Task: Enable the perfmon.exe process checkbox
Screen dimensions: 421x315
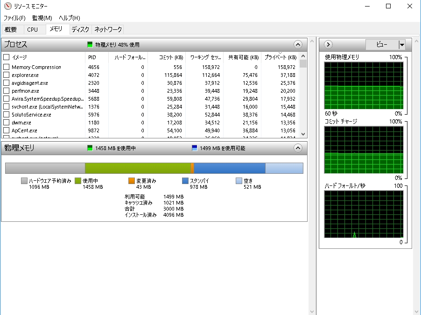Action: click(x=7, y=91)
